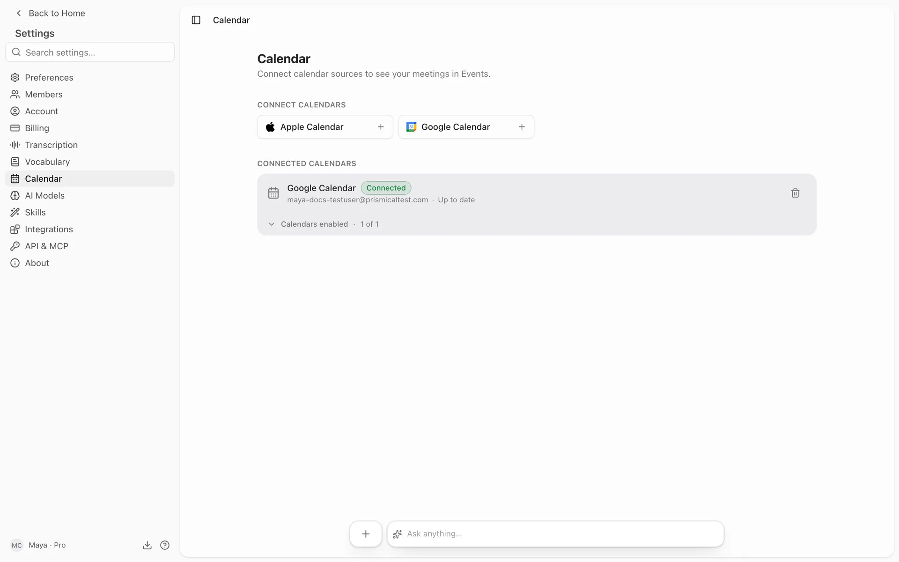Go Back to Home
The width and height of the screenshot is (899, 562).
[51, 13]
